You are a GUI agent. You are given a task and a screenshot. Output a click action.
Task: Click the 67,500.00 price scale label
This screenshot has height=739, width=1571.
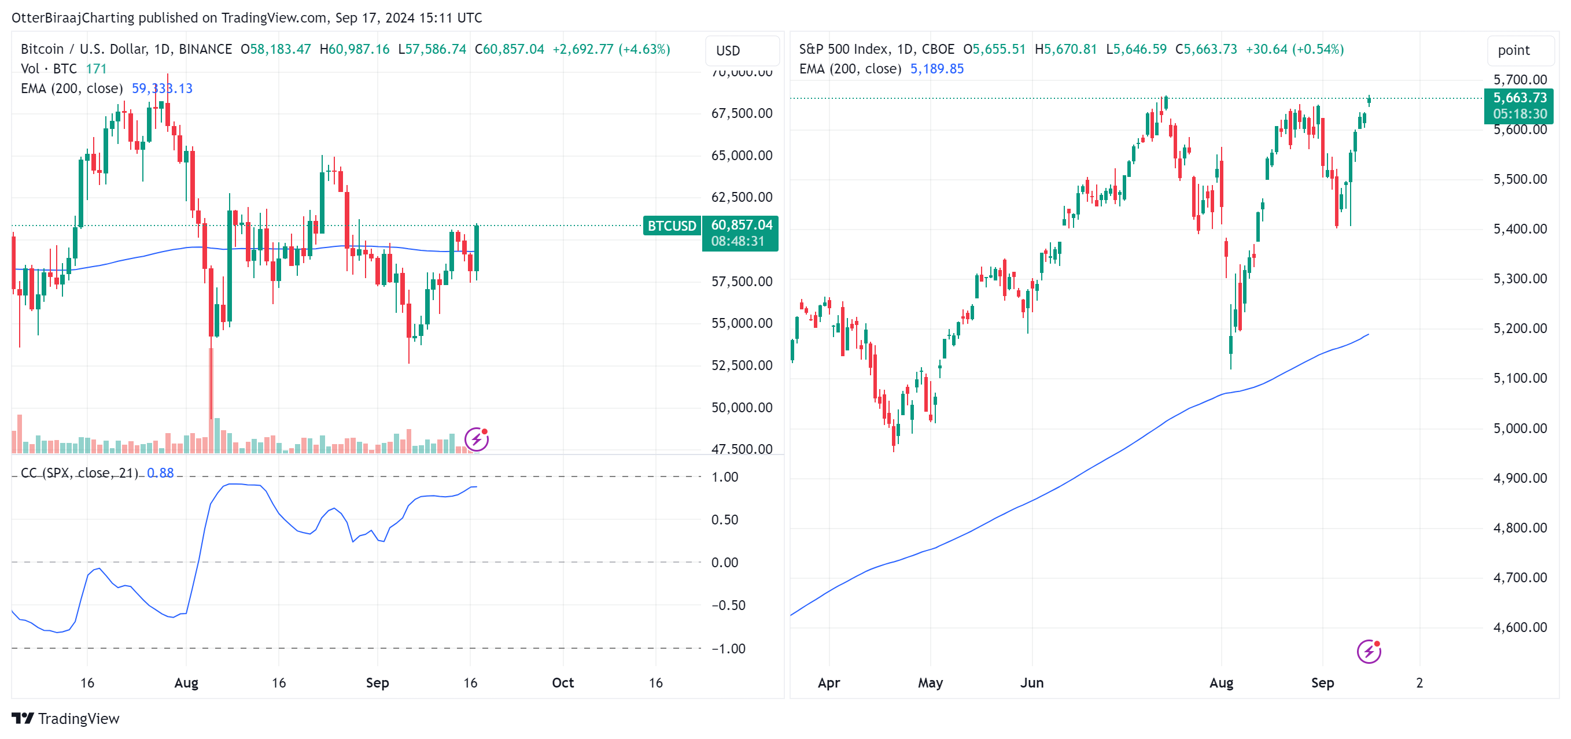coord(742,113)
